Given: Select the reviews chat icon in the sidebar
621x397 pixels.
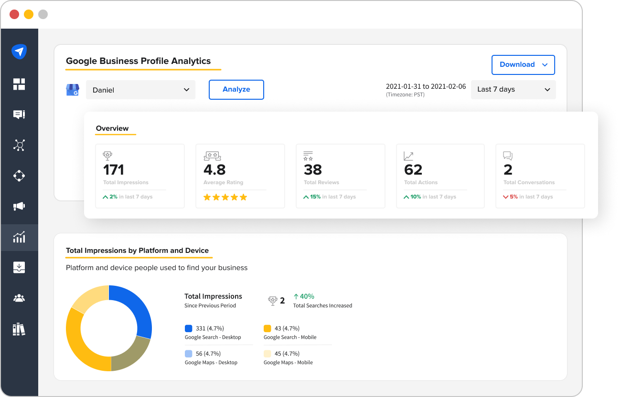Looking at the screenshot, I should (19, 115).
